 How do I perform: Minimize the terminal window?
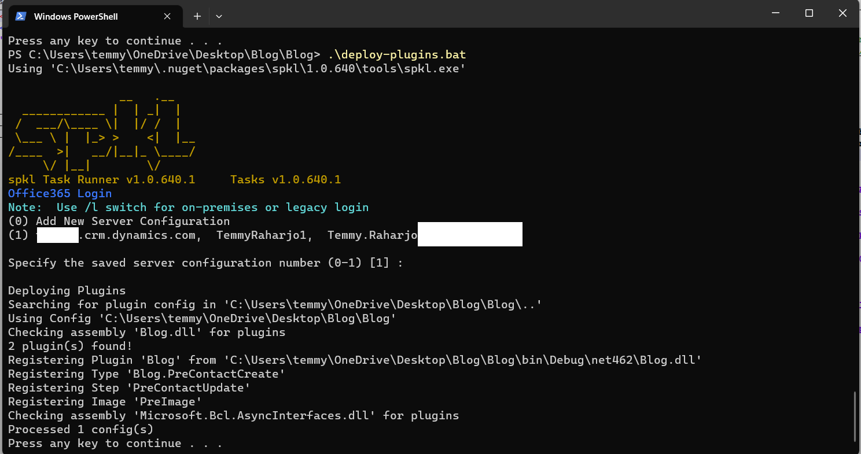(777, 13)
